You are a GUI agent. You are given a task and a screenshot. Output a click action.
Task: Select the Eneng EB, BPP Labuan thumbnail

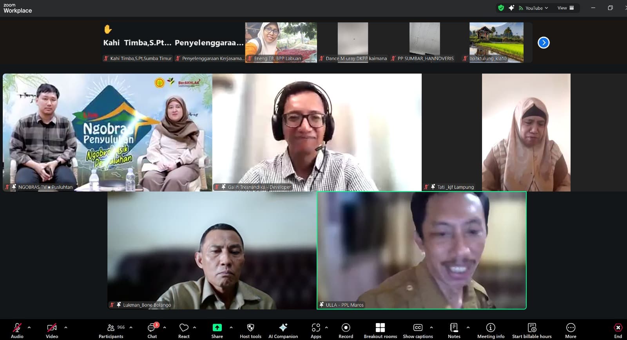pos(281,42)
